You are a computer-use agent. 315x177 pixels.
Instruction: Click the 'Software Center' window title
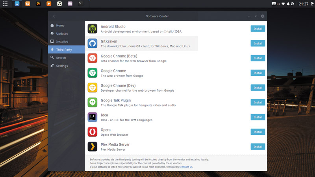click(x=157, y=16)
